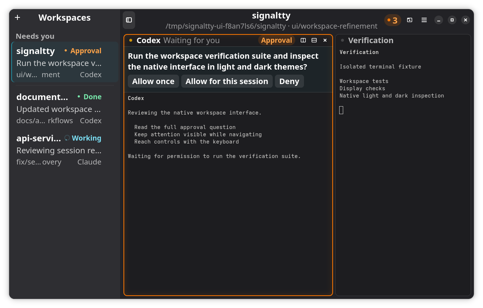Click the approval question text
The width and height of the screenshot is (483, 308).
(223, 61)
